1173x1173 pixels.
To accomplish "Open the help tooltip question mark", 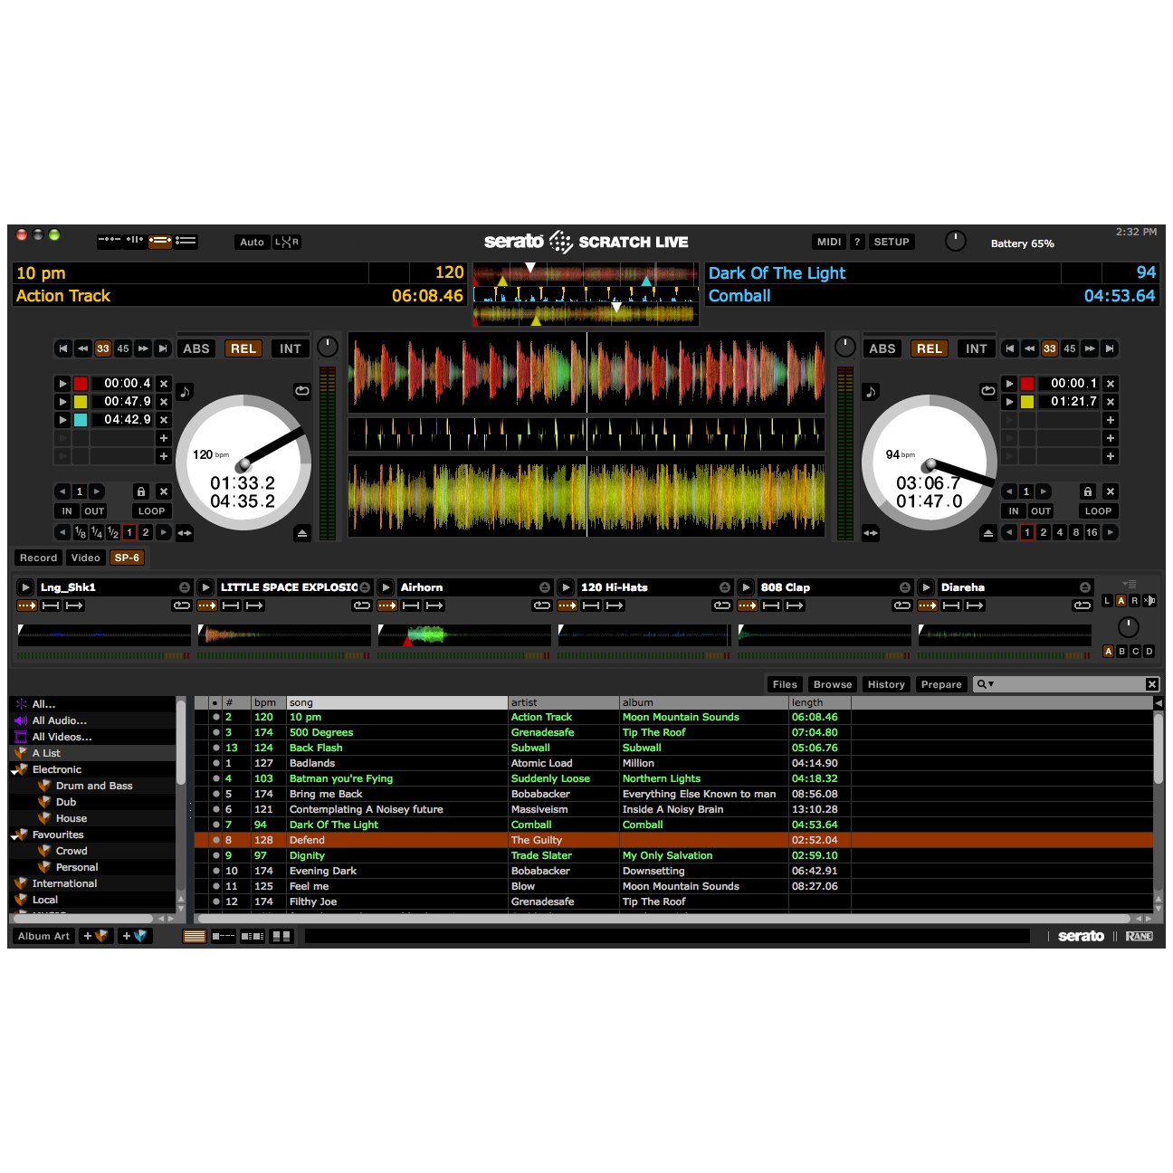I will 857,242.
